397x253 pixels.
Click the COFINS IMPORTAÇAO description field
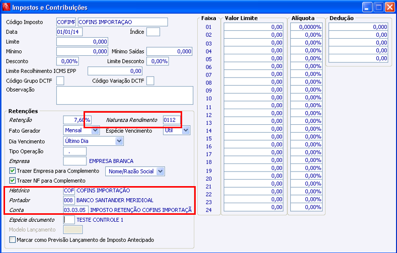pos(123,22)
